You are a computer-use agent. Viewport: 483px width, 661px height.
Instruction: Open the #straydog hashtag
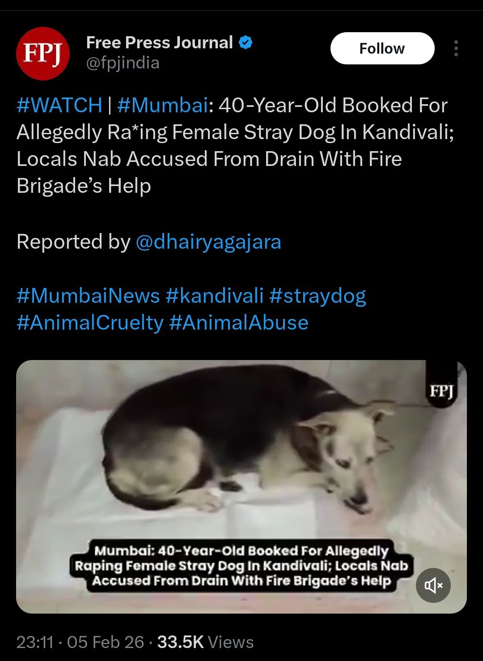[x=318, y=296]
